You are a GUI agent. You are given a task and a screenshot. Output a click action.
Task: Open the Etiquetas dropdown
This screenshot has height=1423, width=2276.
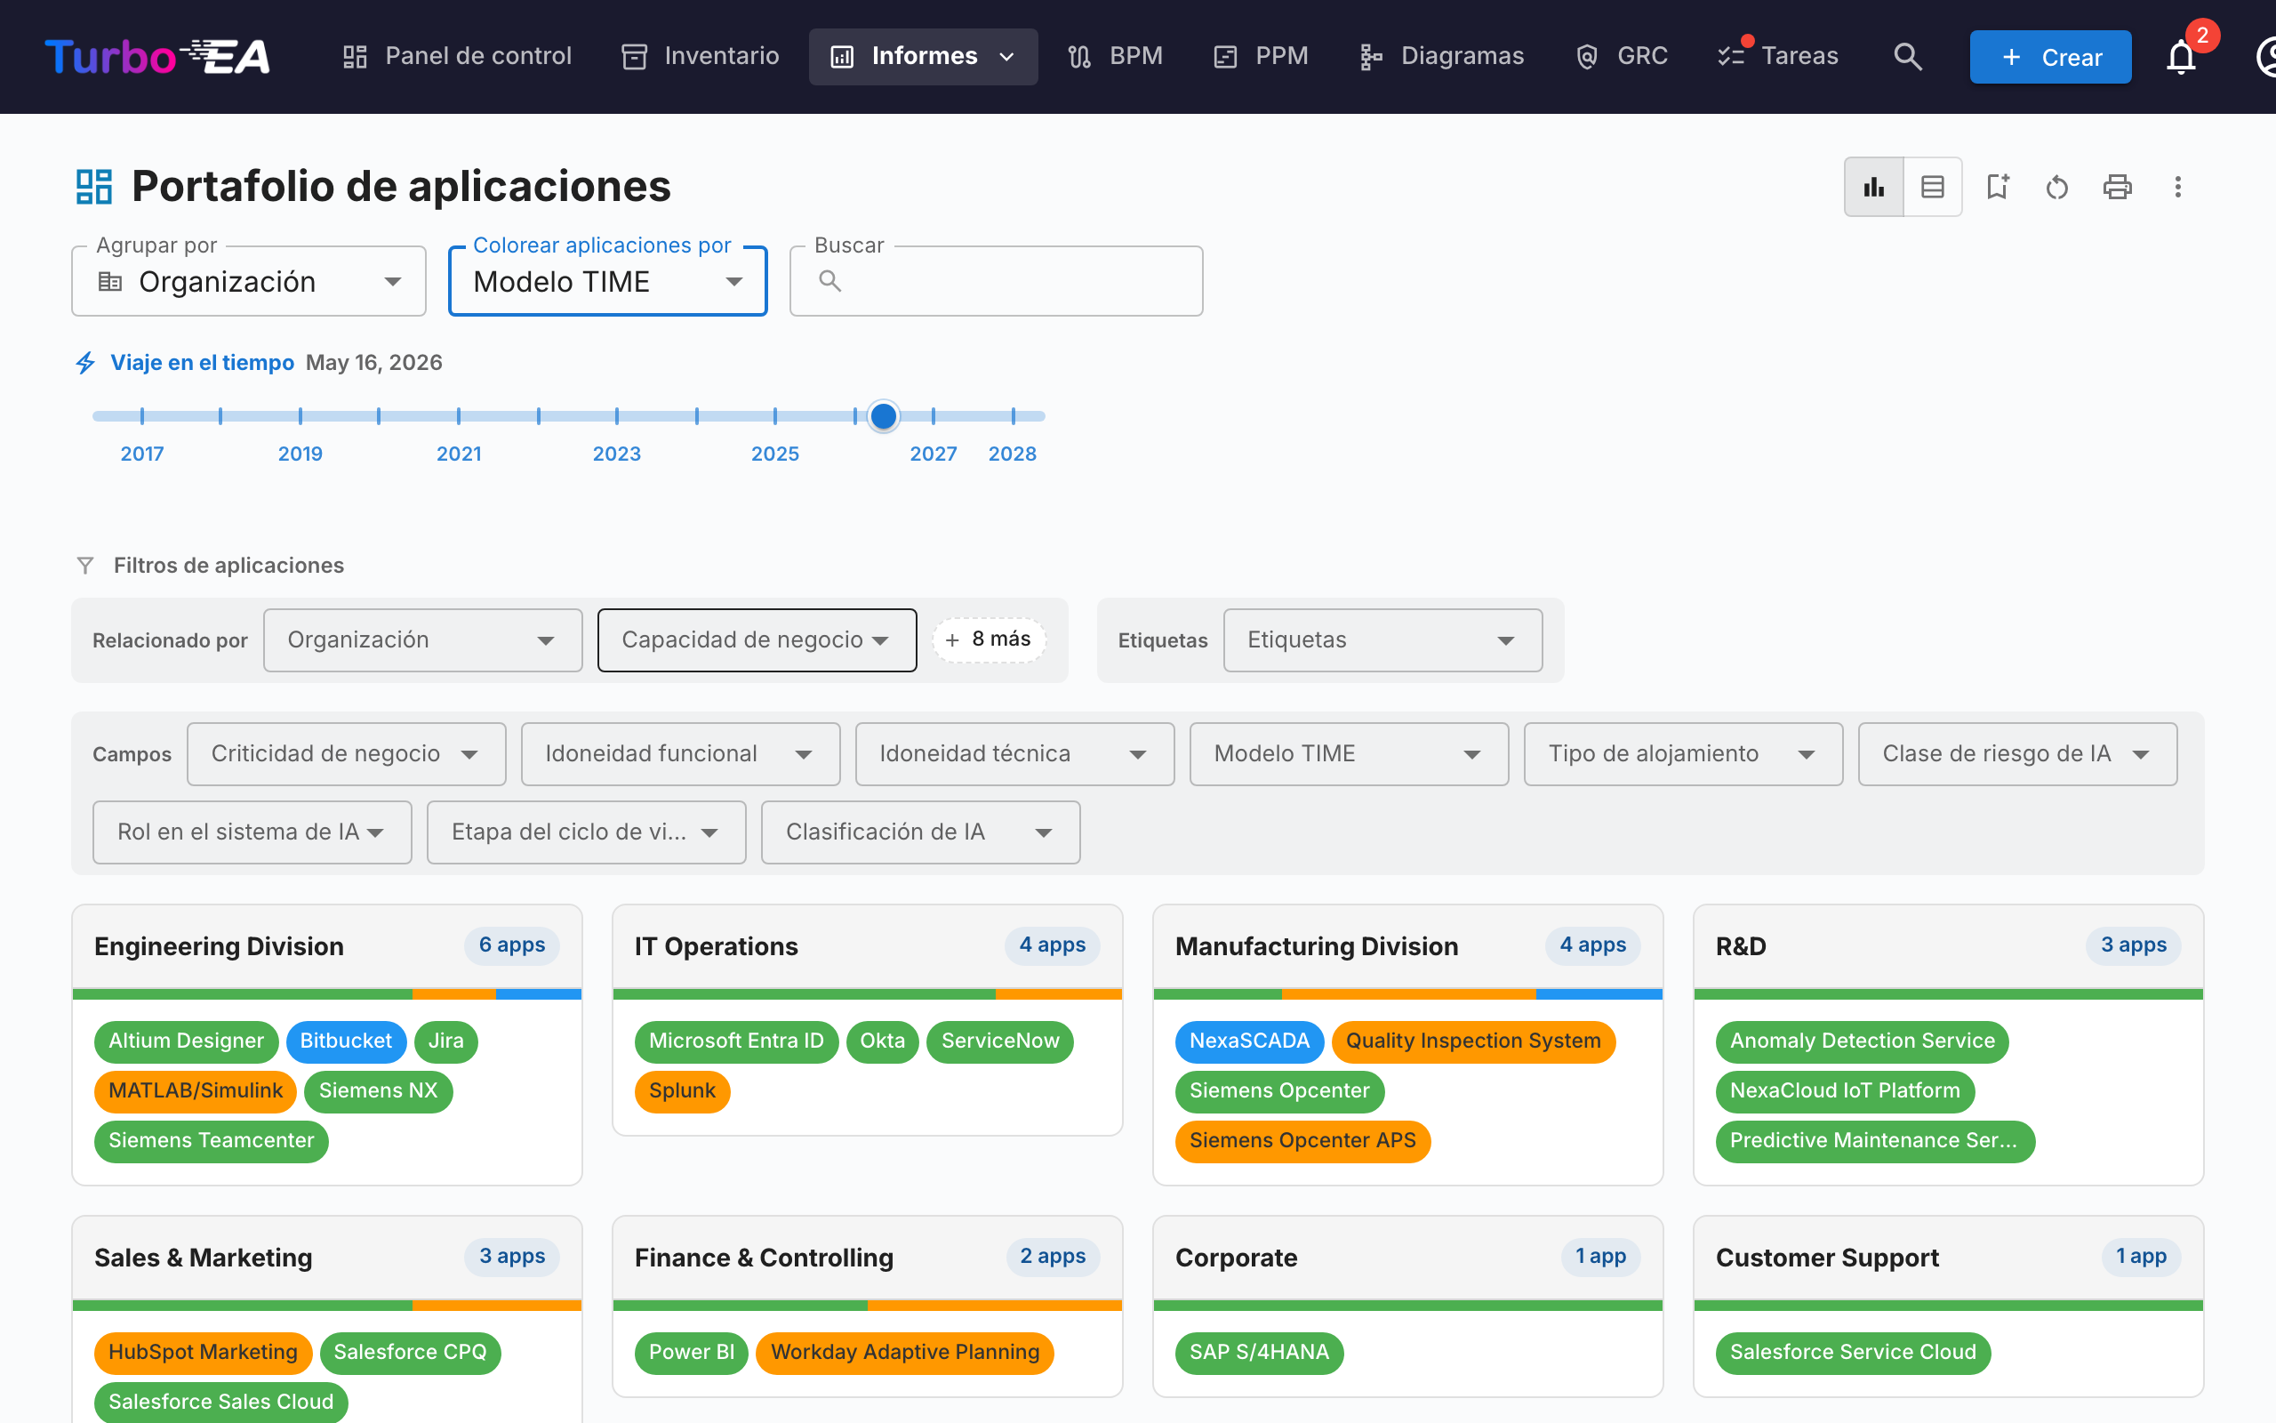(x=1382, y=640)
